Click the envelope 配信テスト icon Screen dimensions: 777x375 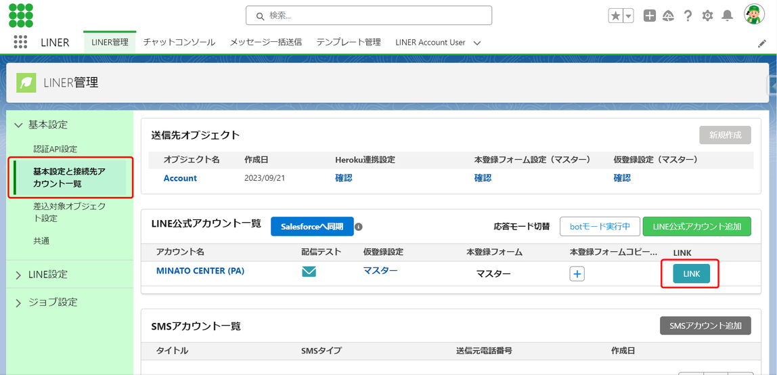[309, 271]
